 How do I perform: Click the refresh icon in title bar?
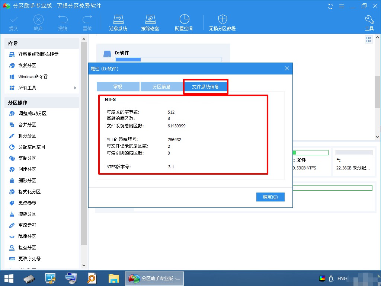[330, 6]
